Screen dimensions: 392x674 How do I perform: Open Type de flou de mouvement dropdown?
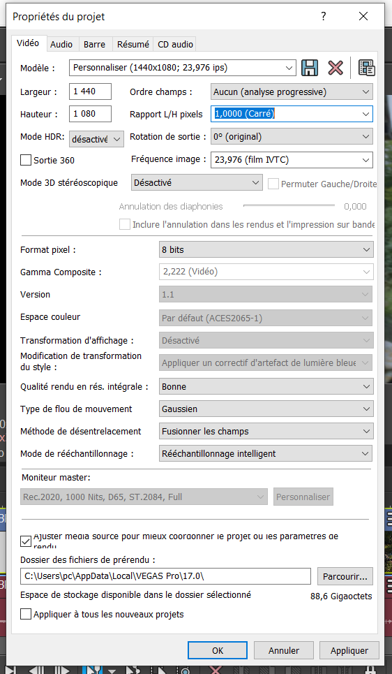click(266, 409)
